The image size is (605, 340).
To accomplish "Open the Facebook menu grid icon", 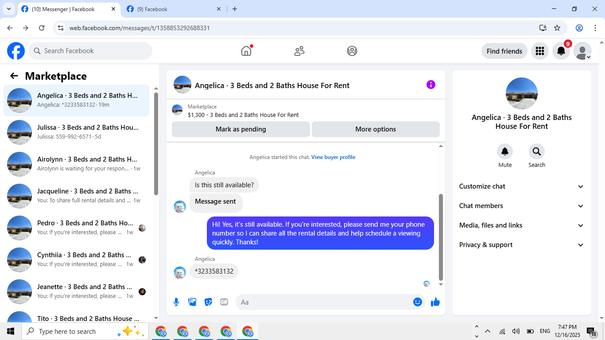I will pos(540,51).
